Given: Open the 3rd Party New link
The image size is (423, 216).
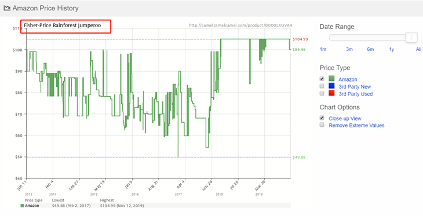Looking at the screenshot, I should (355, 87).
